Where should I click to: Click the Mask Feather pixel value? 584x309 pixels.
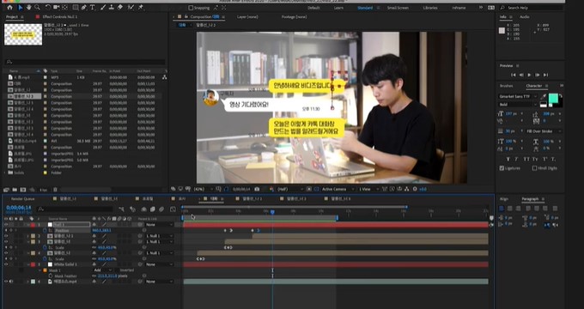coord(107,276)
